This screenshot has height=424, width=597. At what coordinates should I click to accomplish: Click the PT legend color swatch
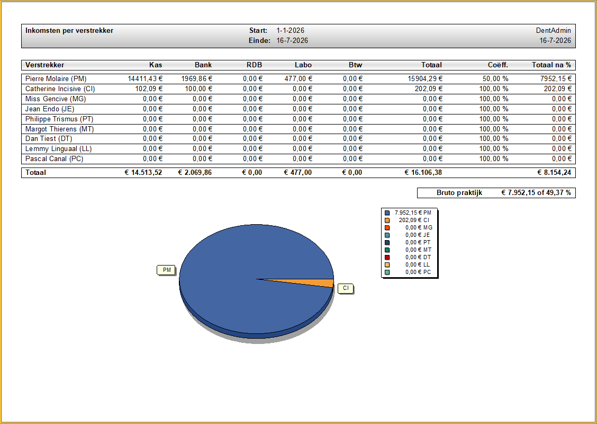(387, 243)
